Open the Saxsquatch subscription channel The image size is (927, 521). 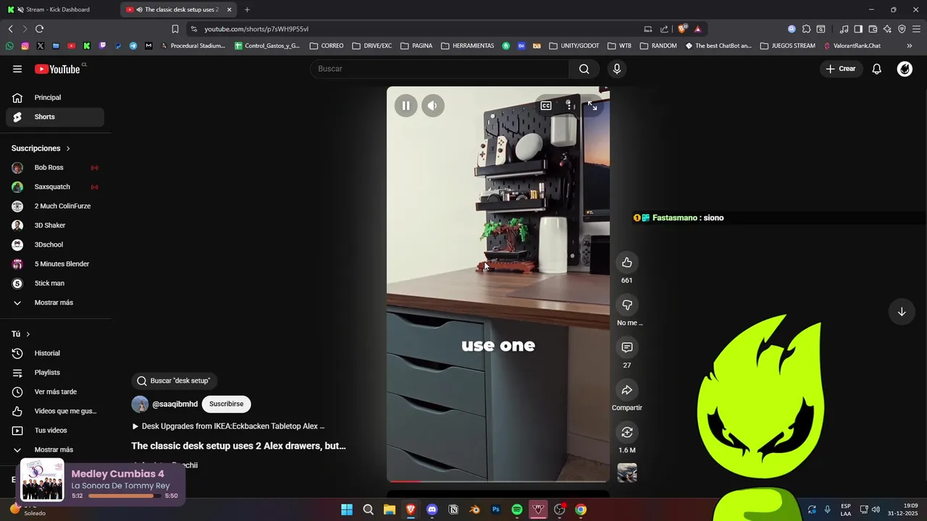pos(55,187)
